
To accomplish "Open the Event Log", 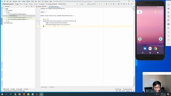I will pyautogui.click(x=118, y=89).
